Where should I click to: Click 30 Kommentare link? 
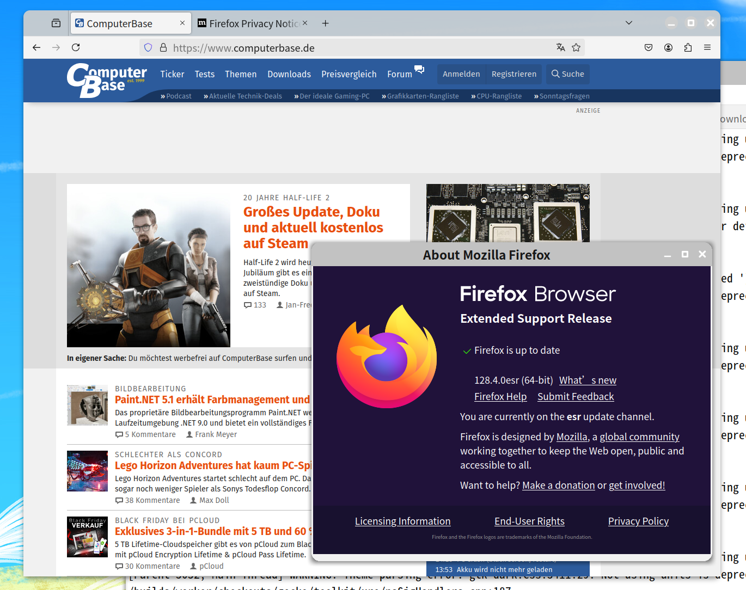click(148, 566)
